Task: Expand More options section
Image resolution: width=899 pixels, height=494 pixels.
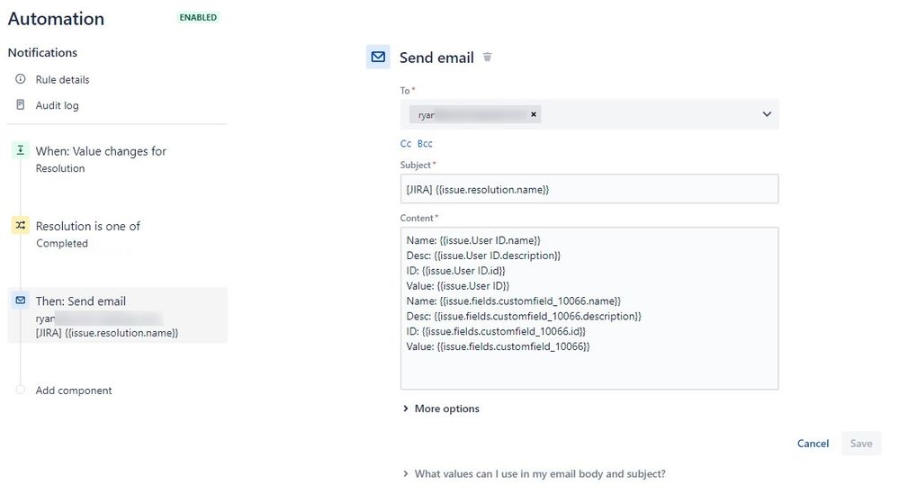Action: (441, 409)
